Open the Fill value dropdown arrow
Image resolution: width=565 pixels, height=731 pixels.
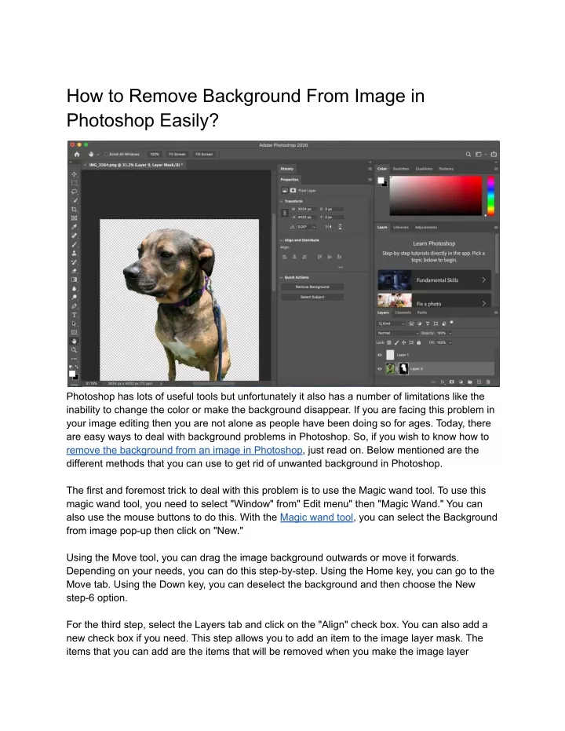(450, 342)
